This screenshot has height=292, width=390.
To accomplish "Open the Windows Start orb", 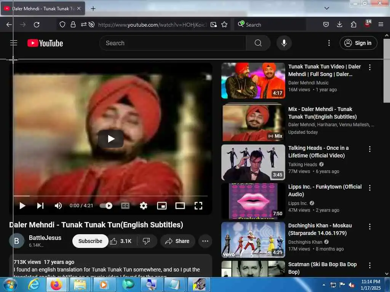I will pos(10,284).
